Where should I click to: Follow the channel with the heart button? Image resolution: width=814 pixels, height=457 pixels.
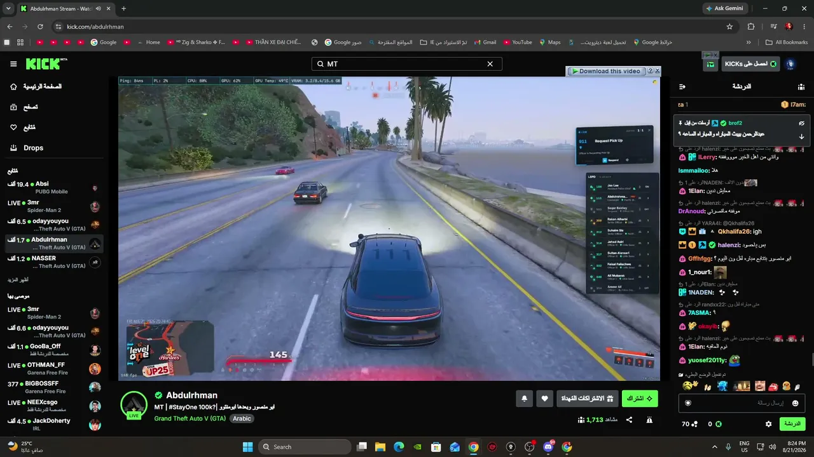pyautogui.click(x=544, y=399)
